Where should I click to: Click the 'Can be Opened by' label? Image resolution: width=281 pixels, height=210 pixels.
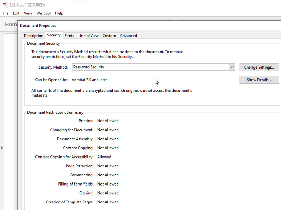[51, 80]
